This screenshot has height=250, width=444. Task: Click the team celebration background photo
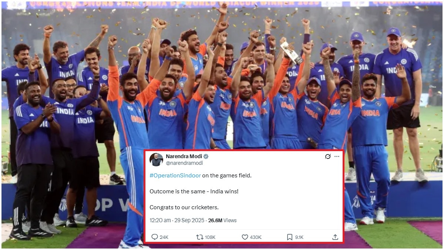click(222, 74)
